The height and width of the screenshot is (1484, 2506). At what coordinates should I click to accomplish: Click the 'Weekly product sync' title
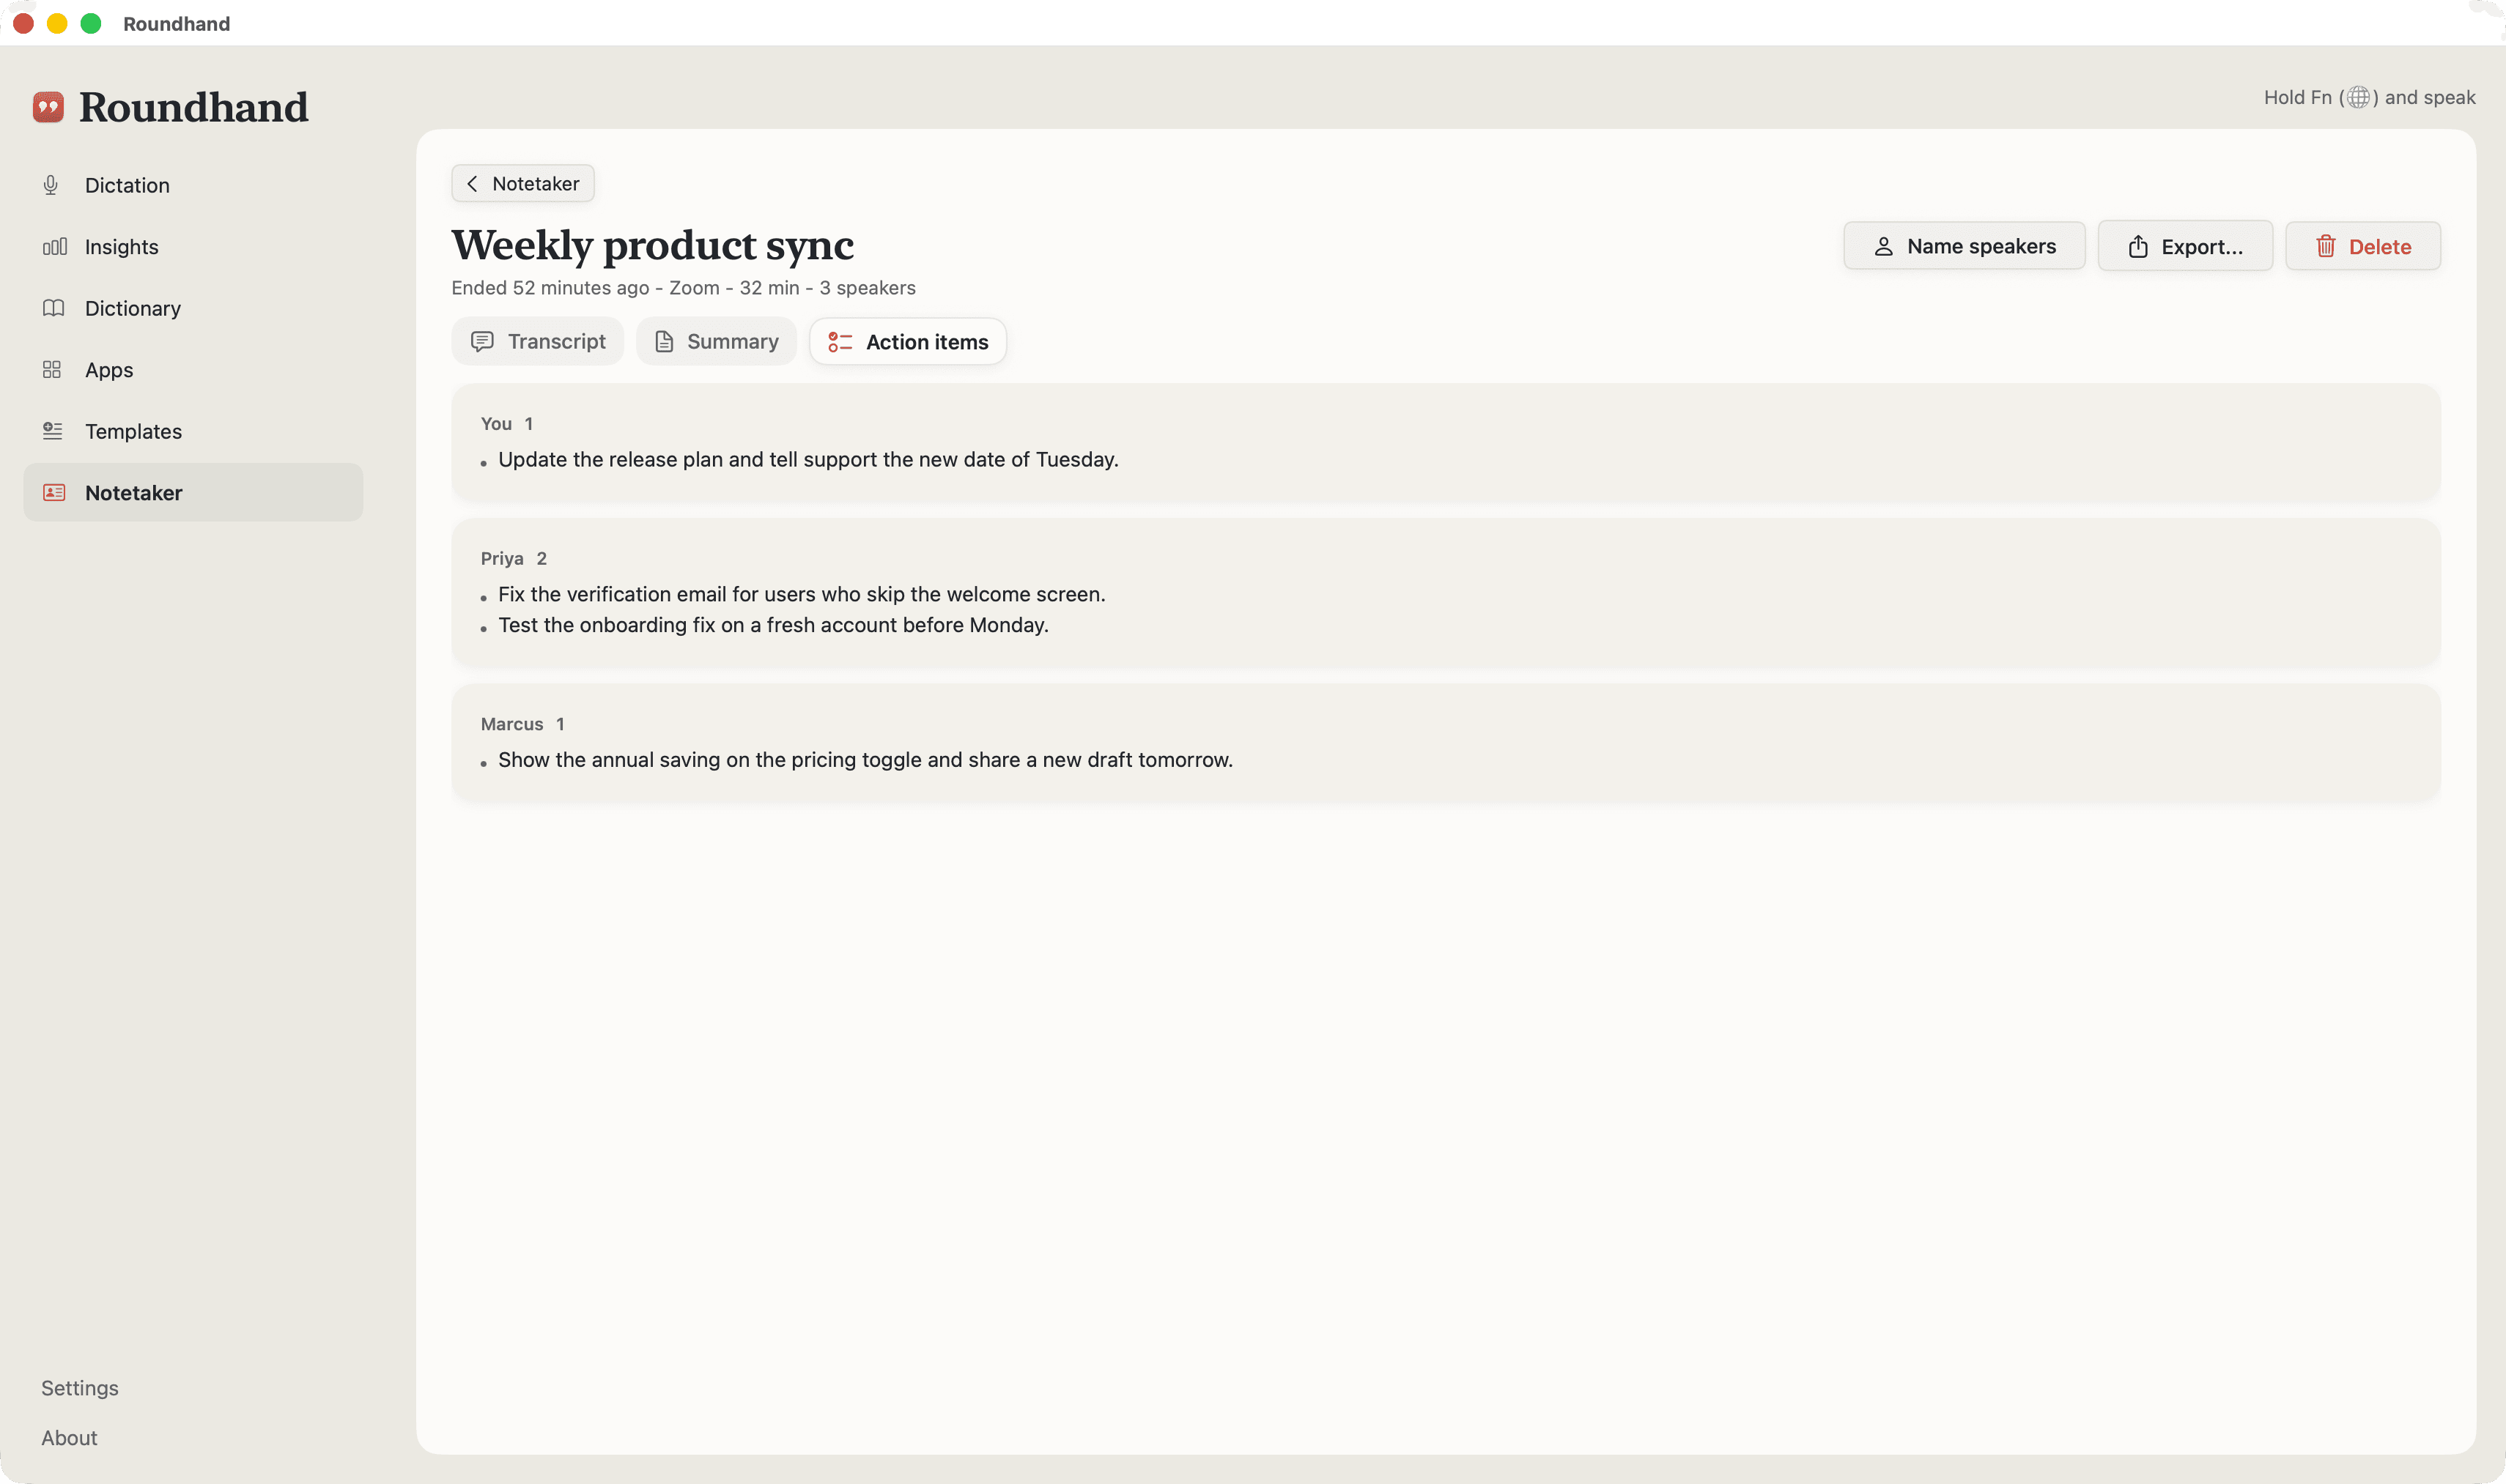(652, 245)
